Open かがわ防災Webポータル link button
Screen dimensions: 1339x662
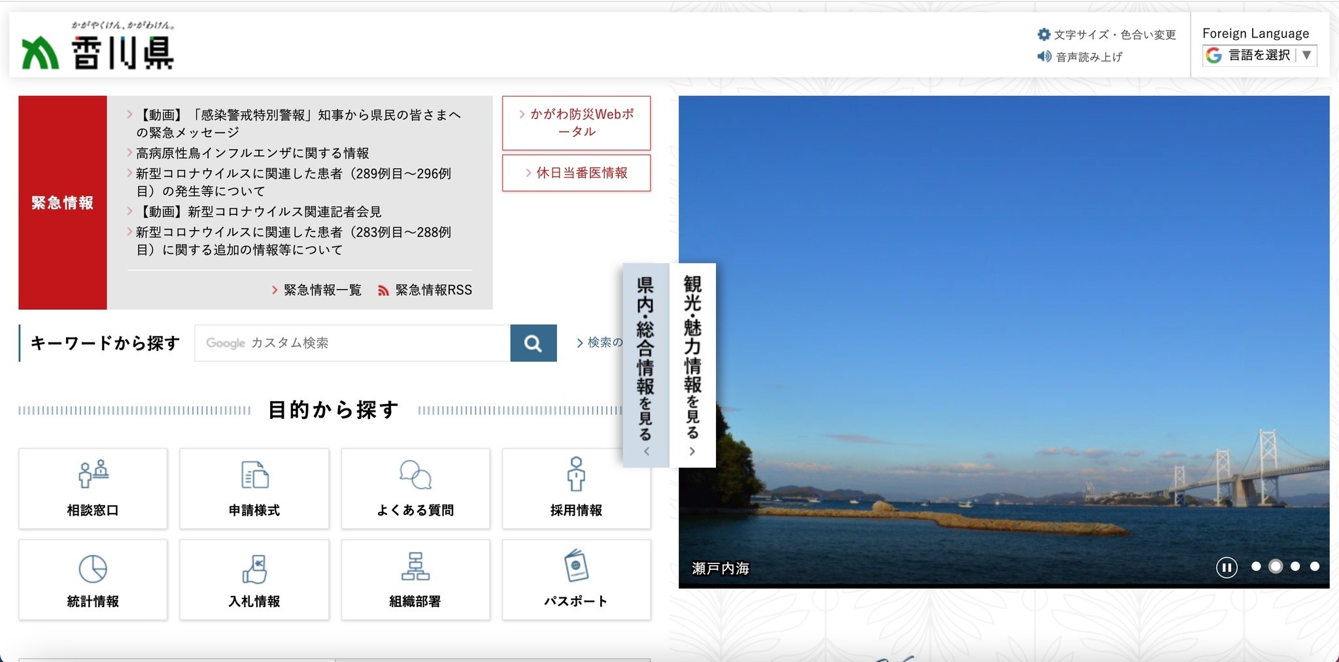click(576, 123)
